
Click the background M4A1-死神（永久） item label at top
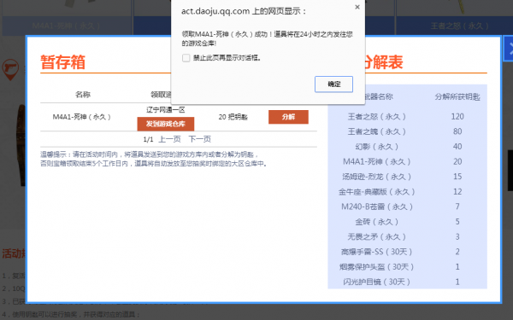point(66,26)
